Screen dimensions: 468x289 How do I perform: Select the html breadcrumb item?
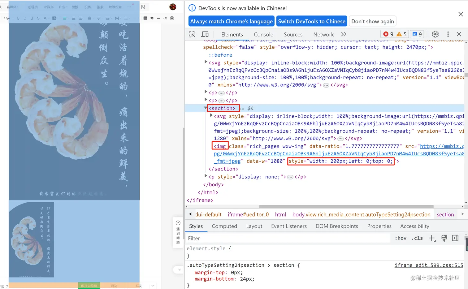tap(280, 214)
